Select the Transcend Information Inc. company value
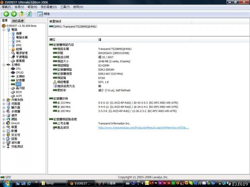The height and width of the screenshot is (187, 250). pyautogui.click(x=114, y=123)
